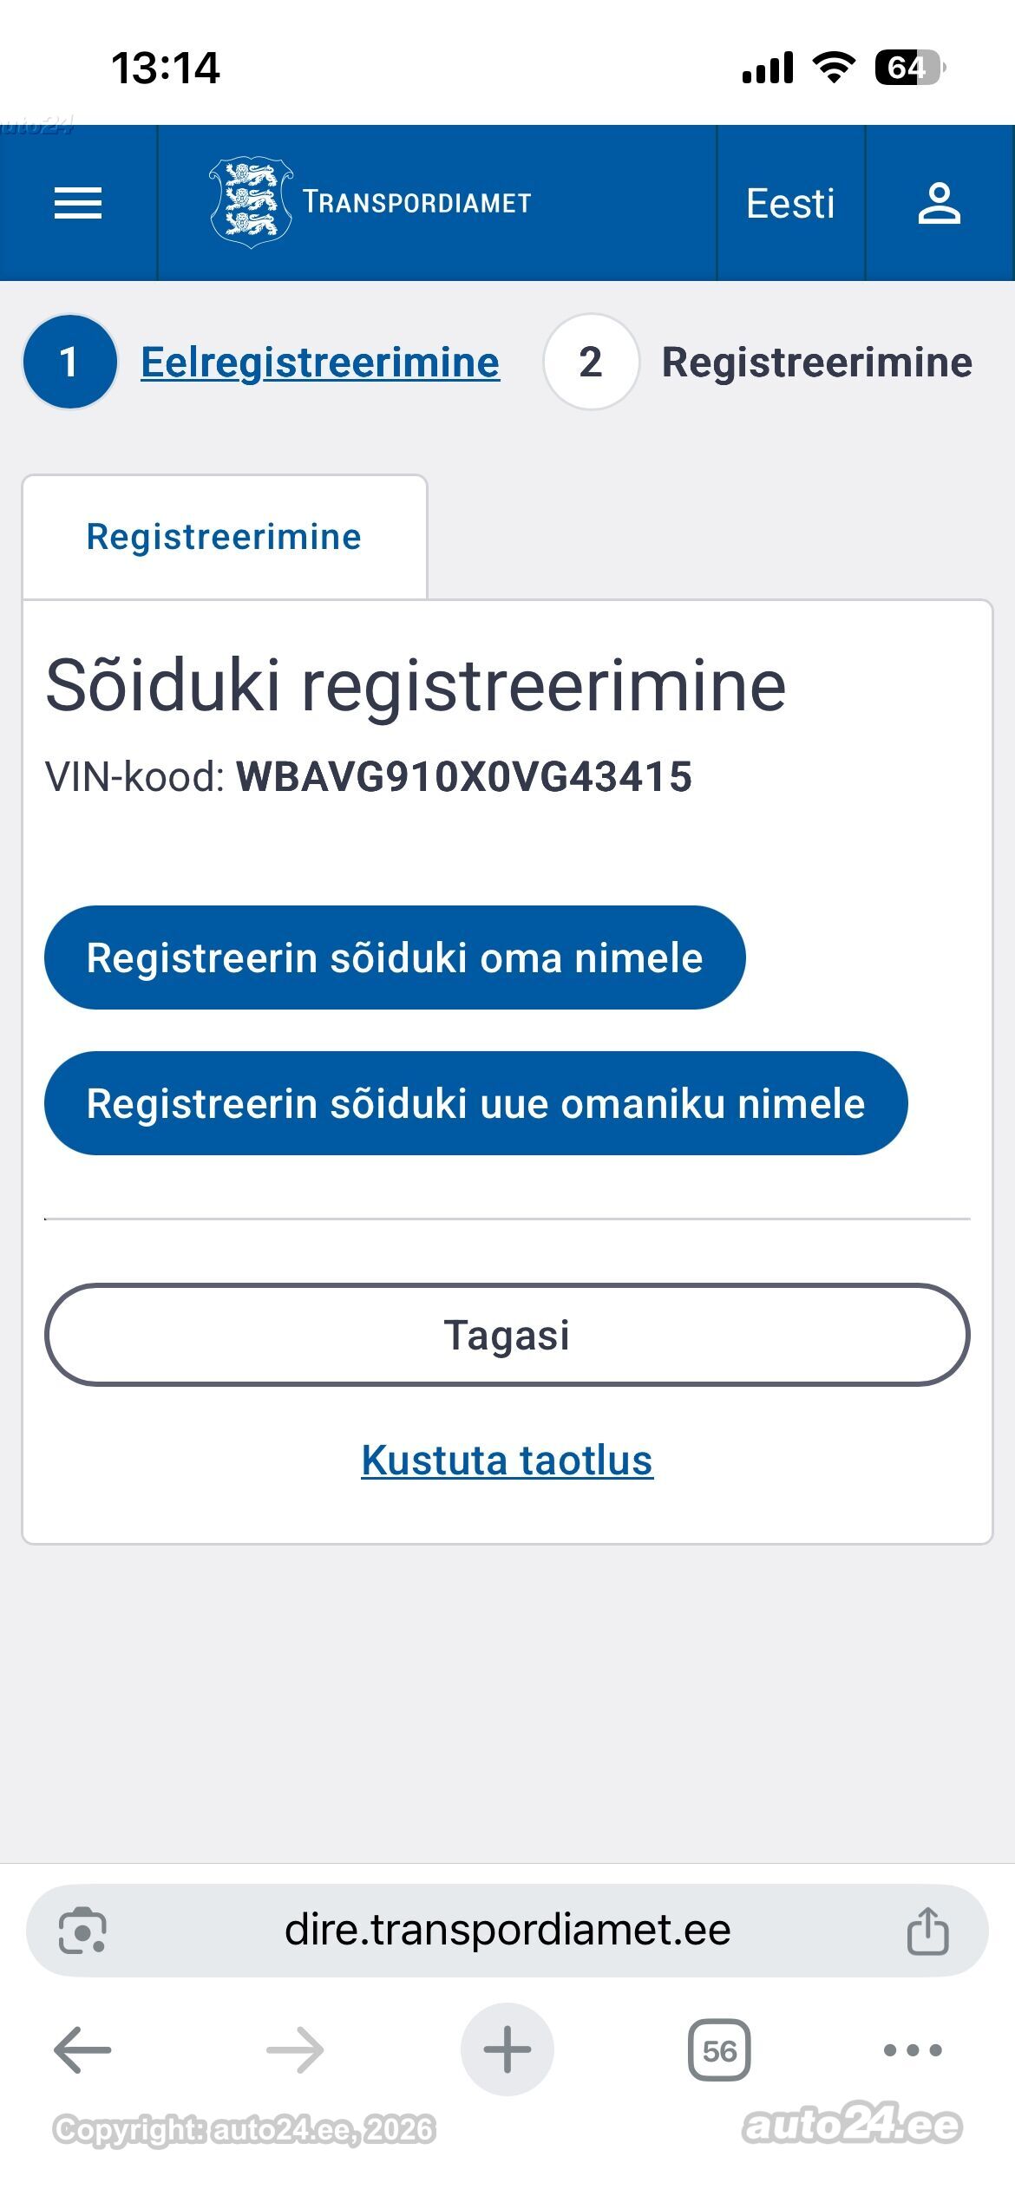
Task: Click Registreerin sõiduki uue omaniku nimele
Action: point(476,1103)
